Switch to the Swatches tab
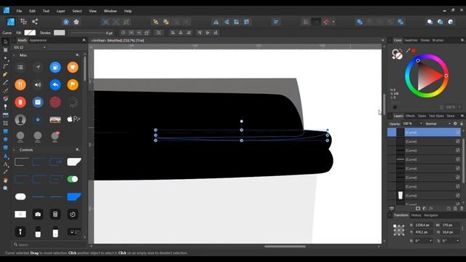The height and width of the screenshot is (262, 466). (411, 40)
